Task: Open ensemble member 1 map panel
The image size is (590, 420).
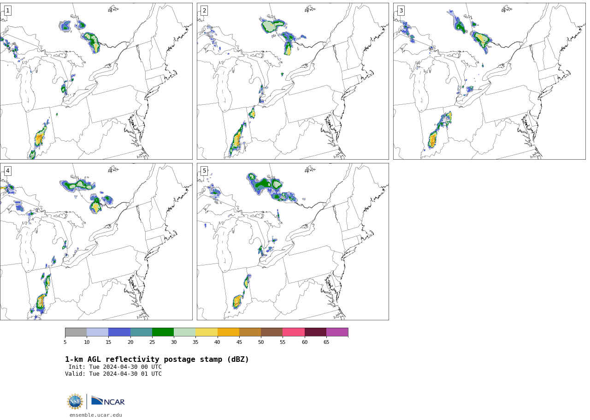Action: (96, 81)
